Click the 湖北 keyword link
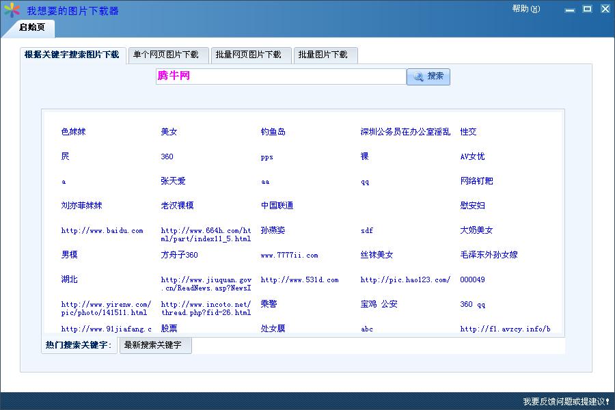 [70, 279]
